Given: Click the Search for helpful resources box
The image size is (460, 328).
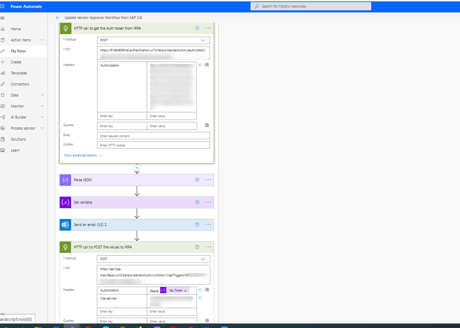Looking at the screenshot, I should 310,6.
